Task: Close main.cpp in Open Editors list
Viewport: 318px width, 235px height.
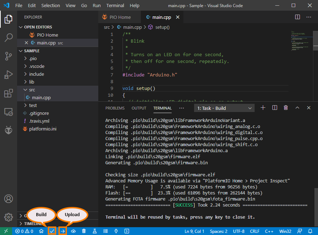Action: (x=26, y=43)
